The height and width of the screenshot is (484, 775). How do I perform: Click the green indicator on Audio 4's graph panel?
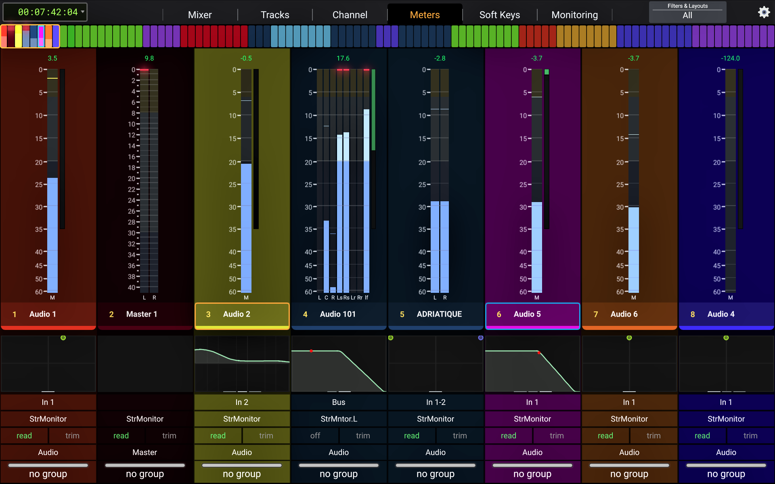725,338
